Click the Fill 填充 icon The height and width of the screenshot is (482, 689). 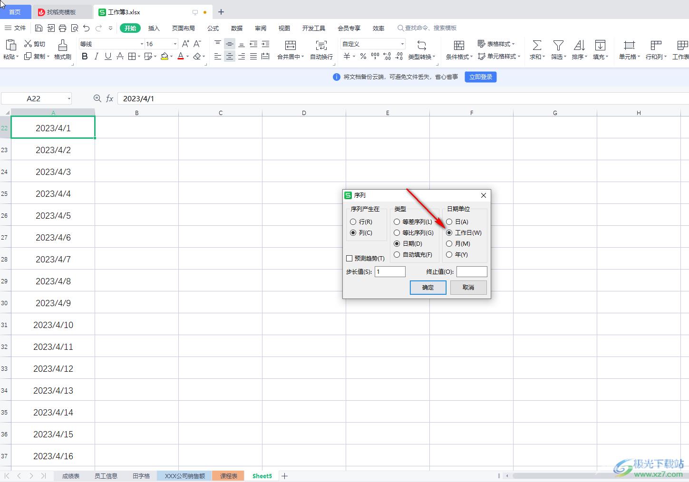(600, 45)
